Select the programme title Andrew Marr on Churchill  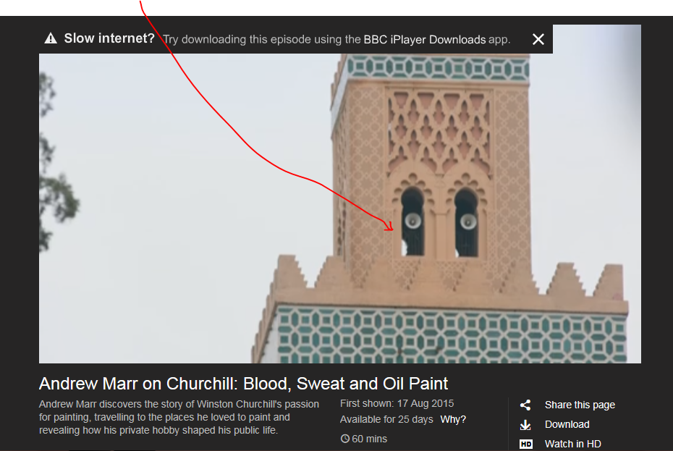[x=243, y=384]
